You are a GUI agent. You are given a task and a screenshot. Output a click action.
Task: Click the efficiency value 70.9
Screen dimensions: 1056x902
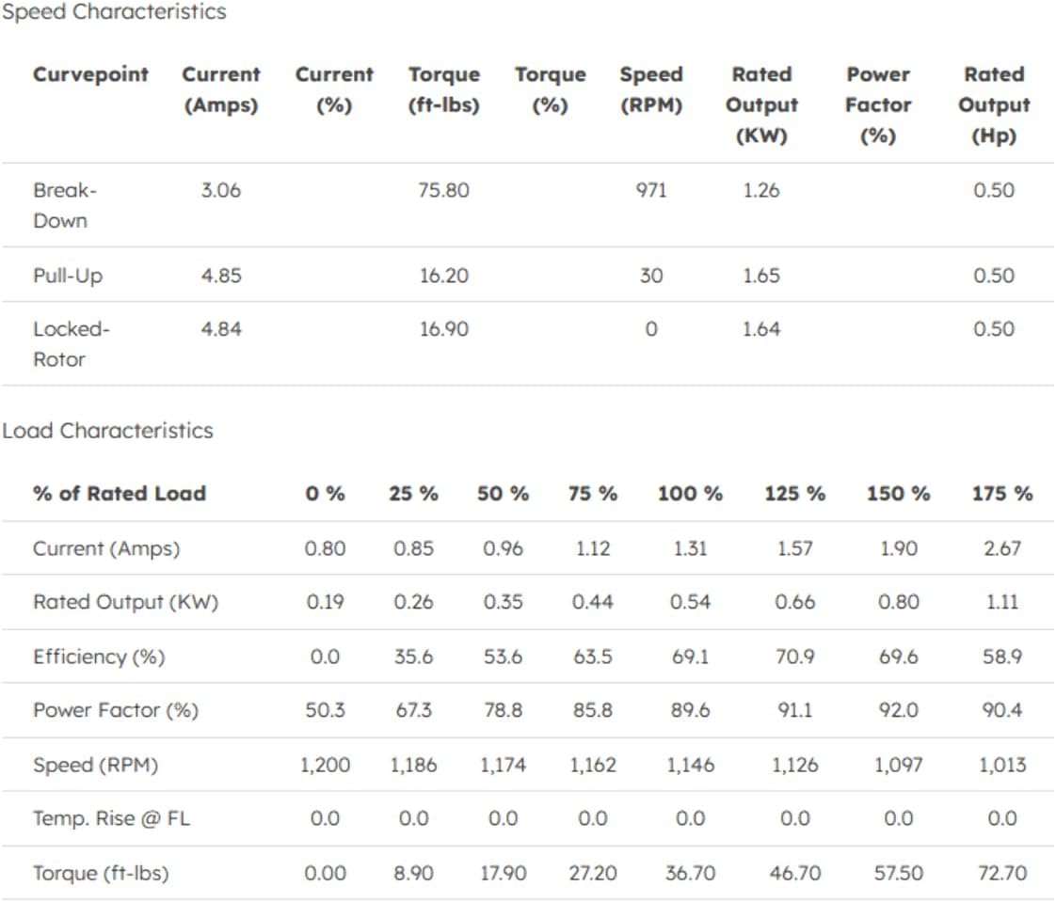[794, 657]
